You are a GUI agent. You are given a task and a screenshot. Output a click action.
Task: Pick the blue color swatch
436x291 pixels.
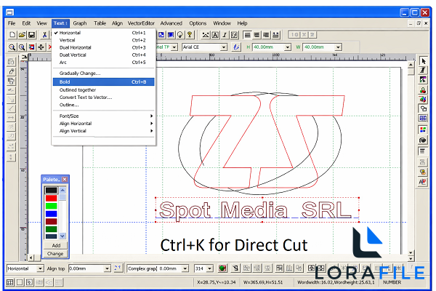tap(51, 214)
